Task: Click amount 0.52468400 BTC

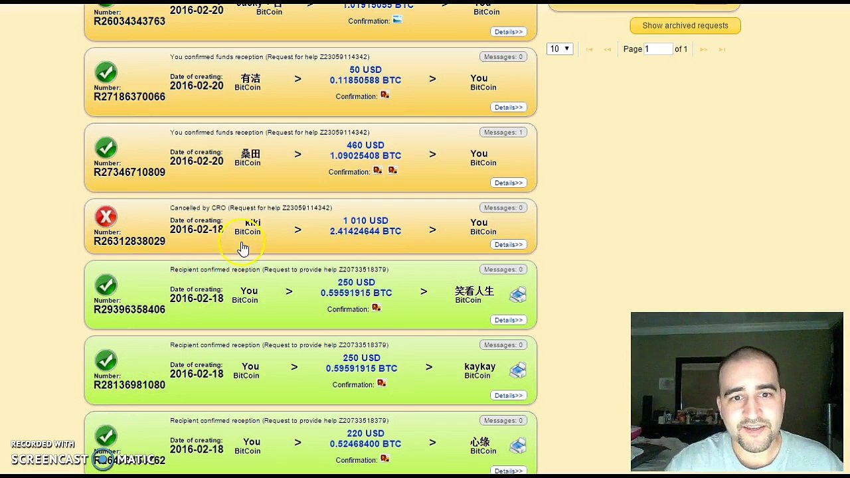Action: tap(365, 443)
